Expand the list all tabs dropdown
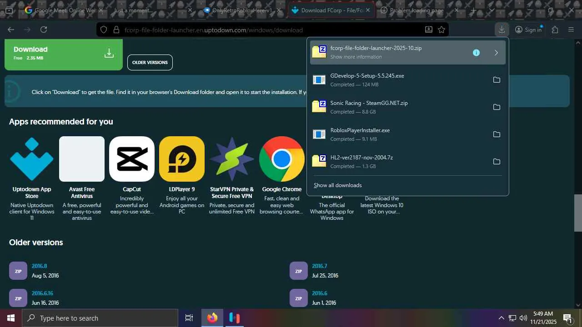The height and width of the screenshot is (327, 582). [x=492, y=10]
